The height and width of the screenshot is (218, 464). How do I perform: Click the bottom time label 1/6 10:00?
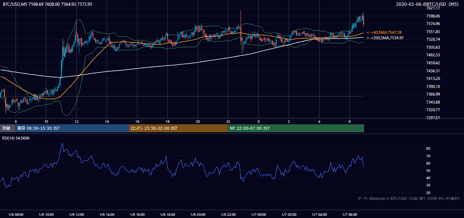click(46, 215)
